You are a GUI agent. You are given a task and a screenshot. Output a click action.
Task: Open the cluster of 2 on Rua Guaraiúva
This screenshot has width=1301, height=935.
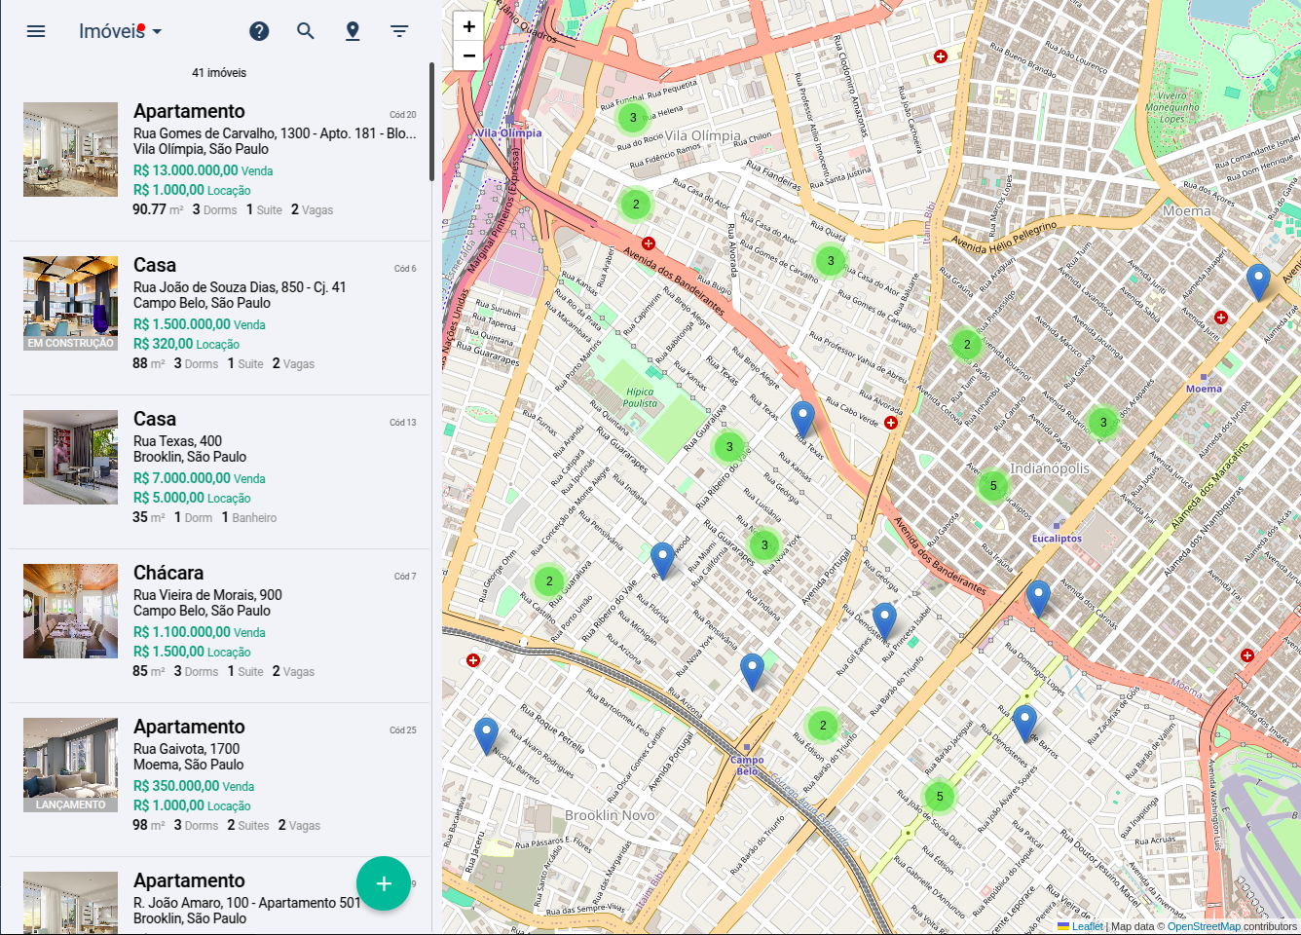pyautogui.click(x=549, y=581)
